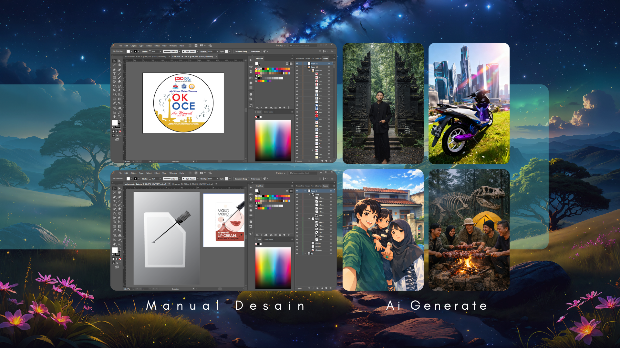
Task: Select Line Segment tool in OK OCE window
Action: click(x=119, y=73)
